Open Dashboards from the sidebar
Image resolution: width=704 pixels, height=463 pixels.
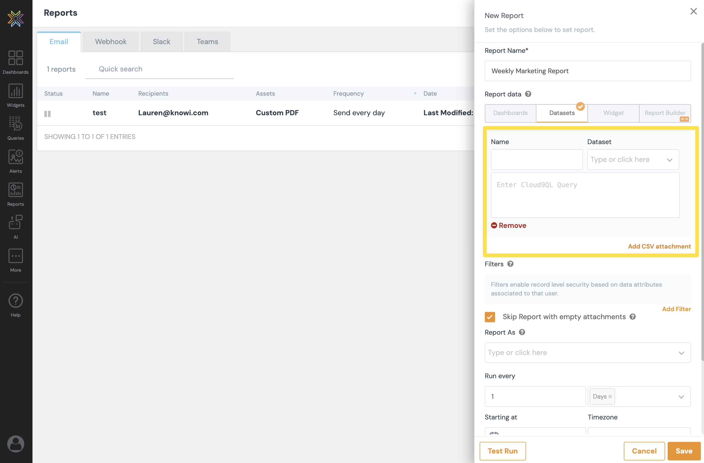(x=15, y=62)
